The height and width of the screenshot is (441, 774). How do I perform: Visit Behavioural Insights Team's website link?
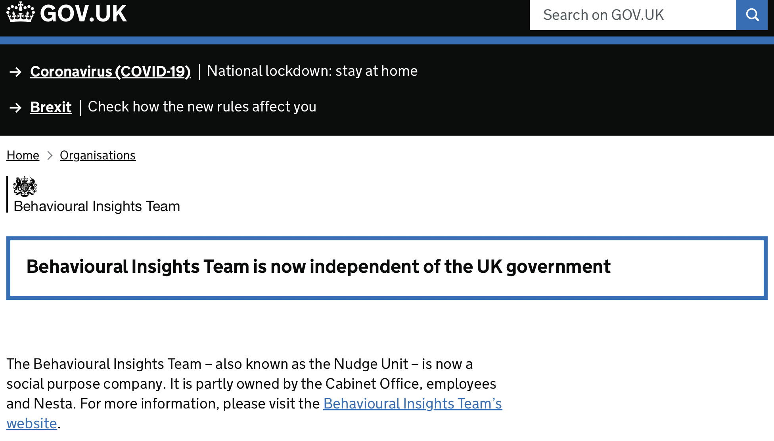coord(412,404)
